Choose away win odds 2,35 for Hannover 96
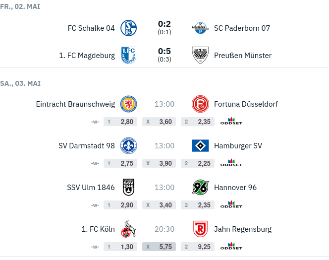This screenshot has width=329, height=260. point(197,205)
